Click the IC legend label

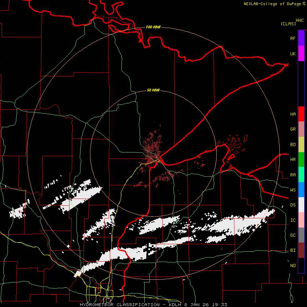[293, 220]
